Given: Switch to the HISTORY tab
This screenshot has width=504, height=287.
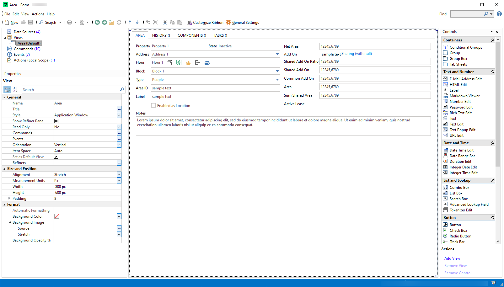Looking at the screenshot, I should [x=161, y=35].
